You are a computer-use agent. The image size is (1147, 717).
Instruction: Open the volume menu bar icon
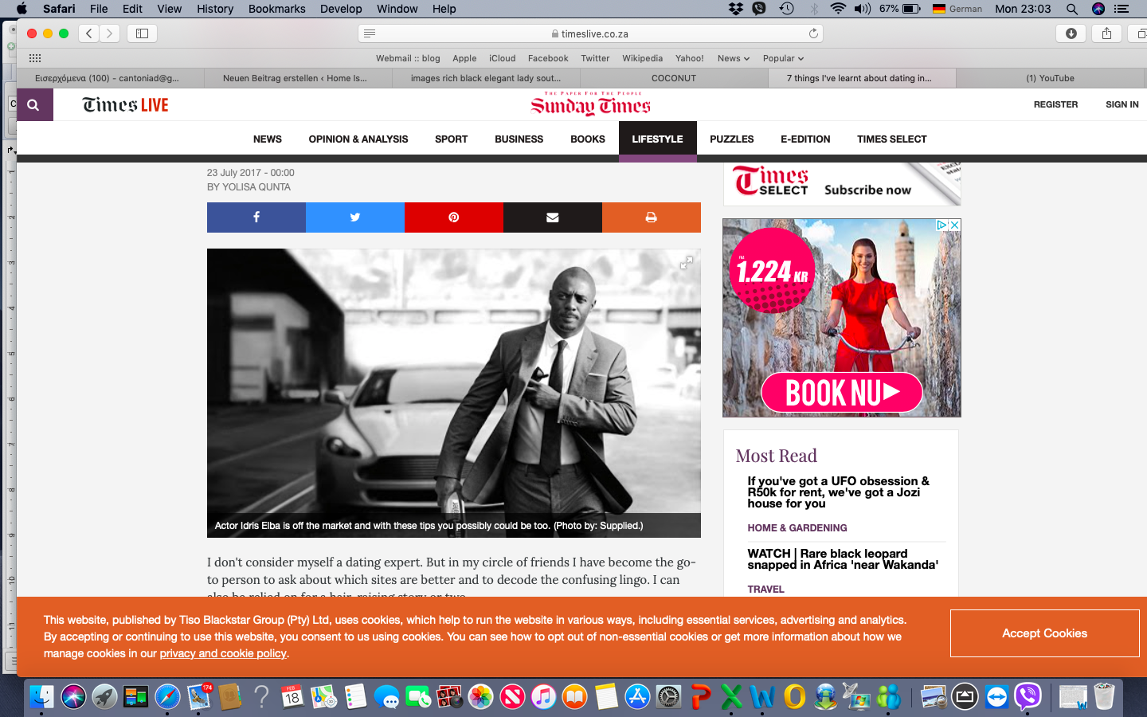[863, 9]
